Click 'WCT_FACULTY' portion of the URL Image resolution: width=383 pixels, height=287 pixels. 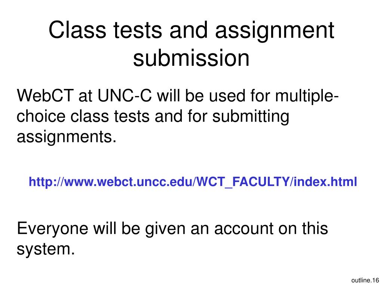point(243,182)
